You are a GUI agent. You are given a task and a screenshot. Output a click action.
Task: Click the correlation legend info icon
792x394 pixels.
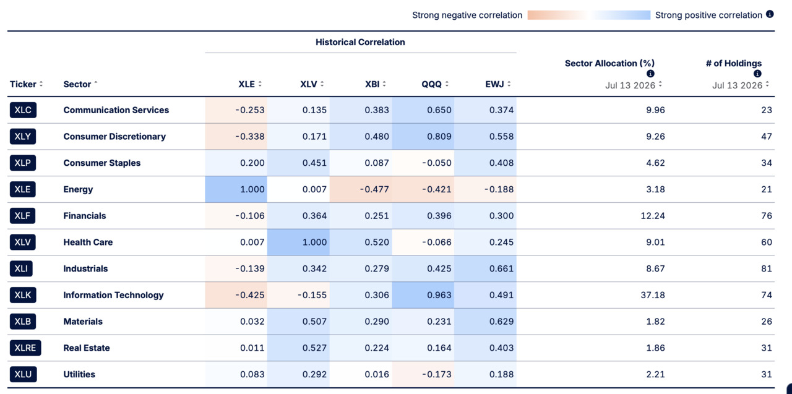coord(770,14)
